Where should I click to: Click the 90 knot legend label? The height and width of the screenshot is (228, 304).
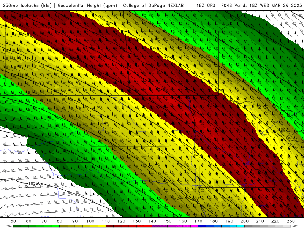click(x=75, y=221)
